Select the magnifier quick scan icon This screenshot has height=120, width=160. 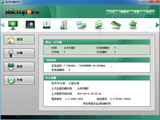pos(30,24)
